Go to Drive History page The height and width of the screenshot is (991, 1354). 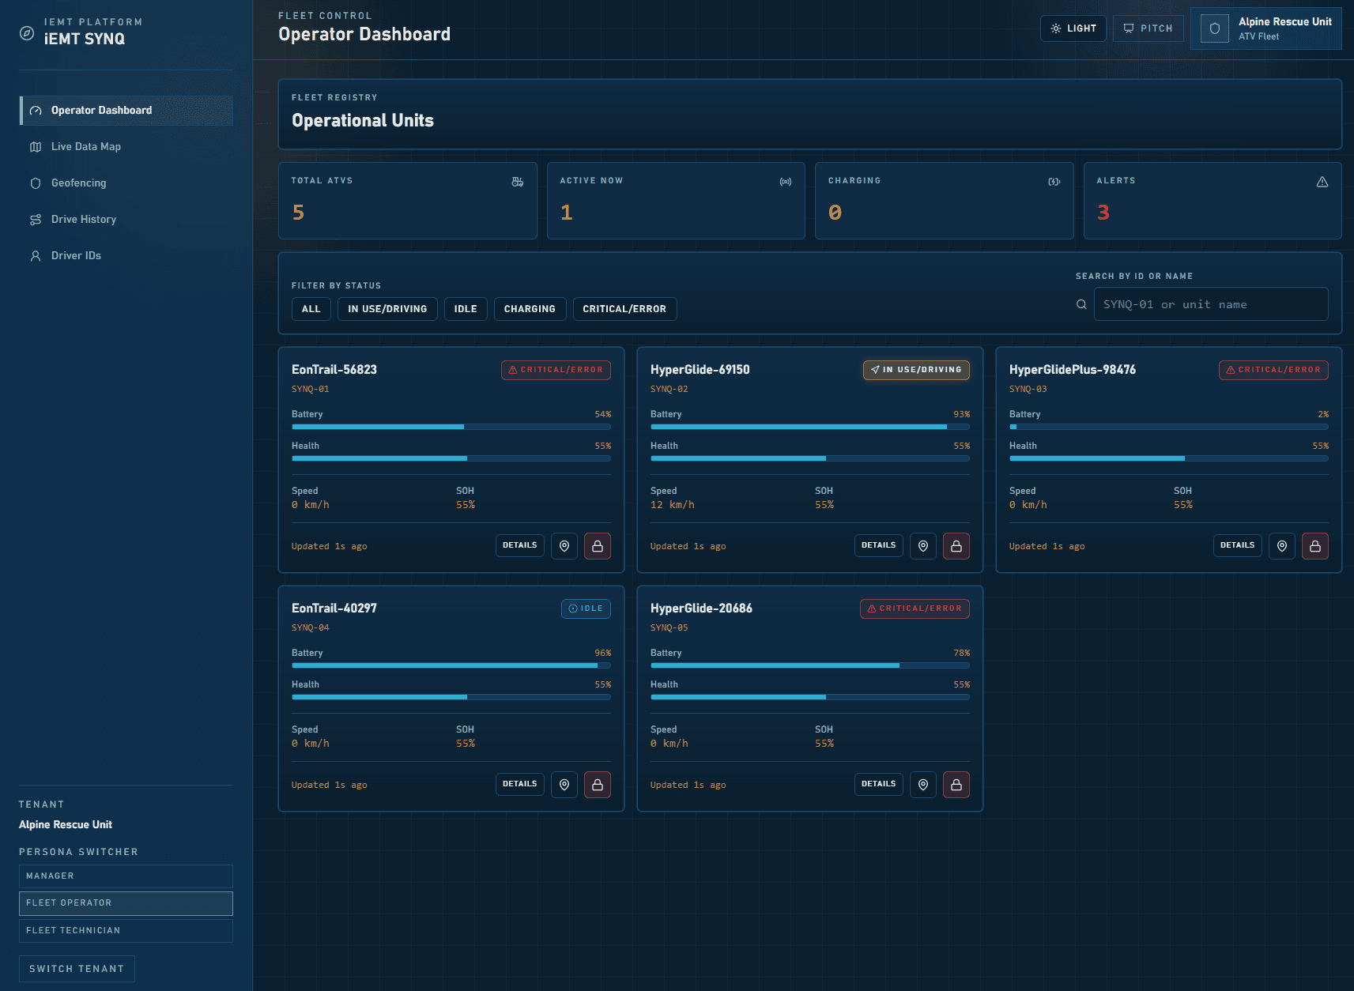84,220
